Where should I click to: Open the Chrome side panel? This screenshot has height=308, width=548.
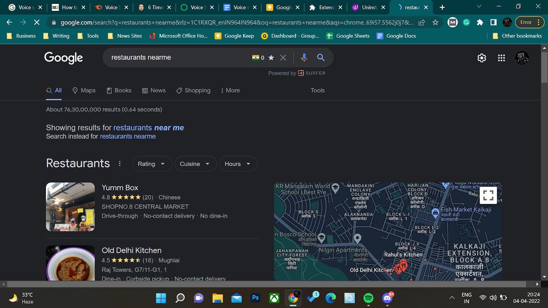pyautogui.click(x=494, y=22)
